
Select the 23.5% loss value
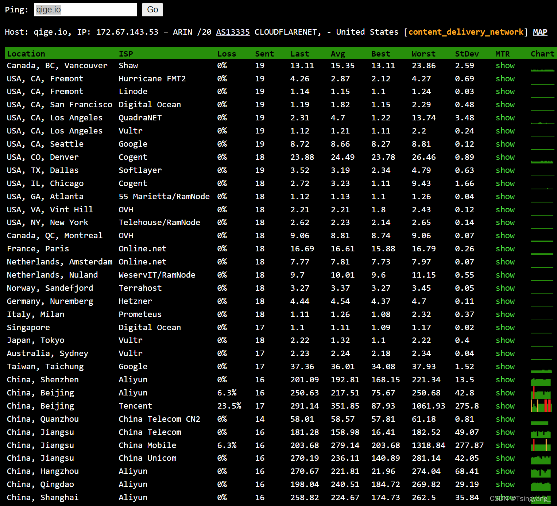229,406
